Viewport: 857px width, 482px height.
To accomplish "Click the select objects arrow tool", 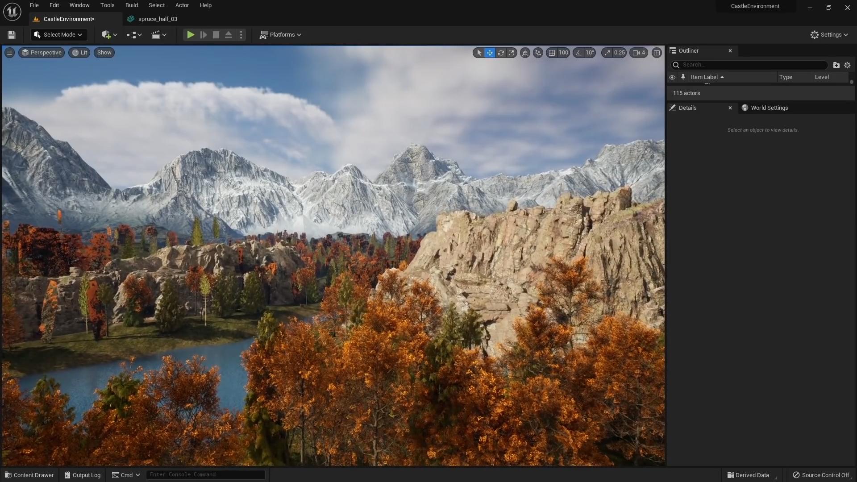I will (479, 53).
